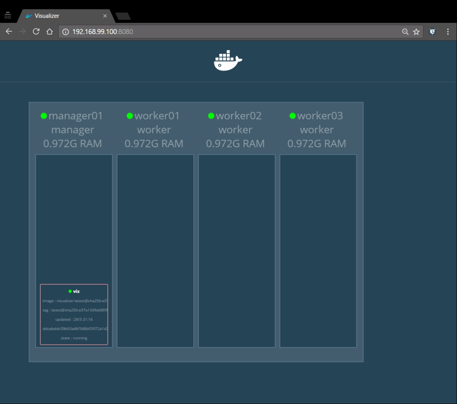Click manager01 green status dot

[44, 116]
